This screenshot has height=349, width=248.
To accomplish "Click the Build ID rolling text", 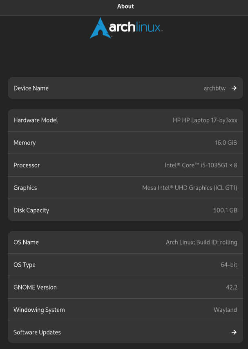I will (x=216, y=242).
